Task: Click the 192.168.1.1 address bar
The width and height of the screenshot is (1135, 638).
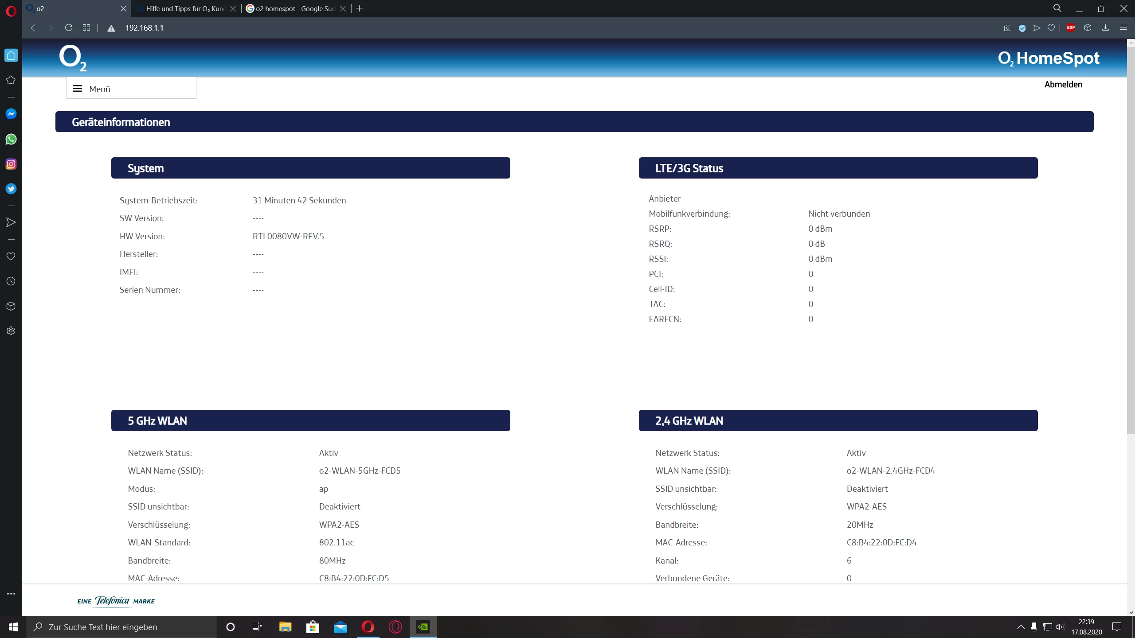Action: 144,27
